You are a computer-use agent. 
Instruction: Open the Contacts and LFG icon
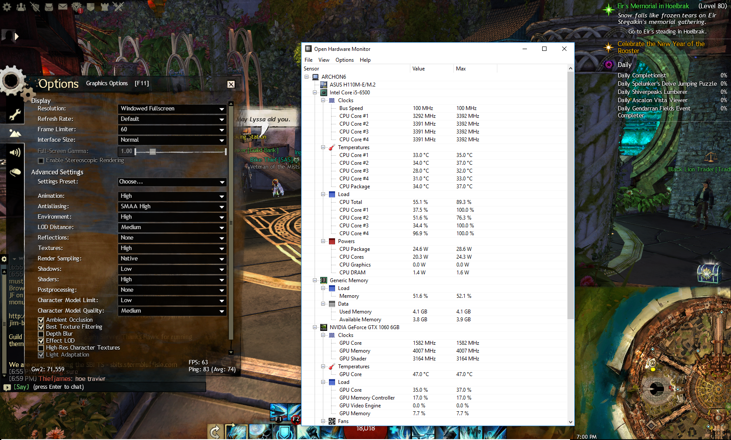(21, 7)
